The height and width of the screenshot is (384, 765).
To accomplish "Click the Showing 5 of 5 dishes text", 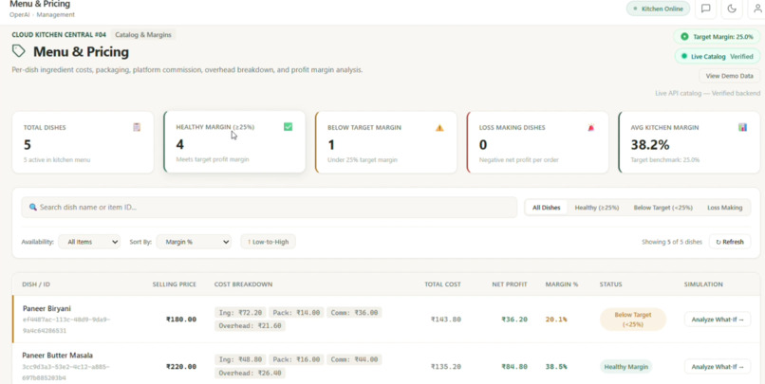I will click(672, 242).
